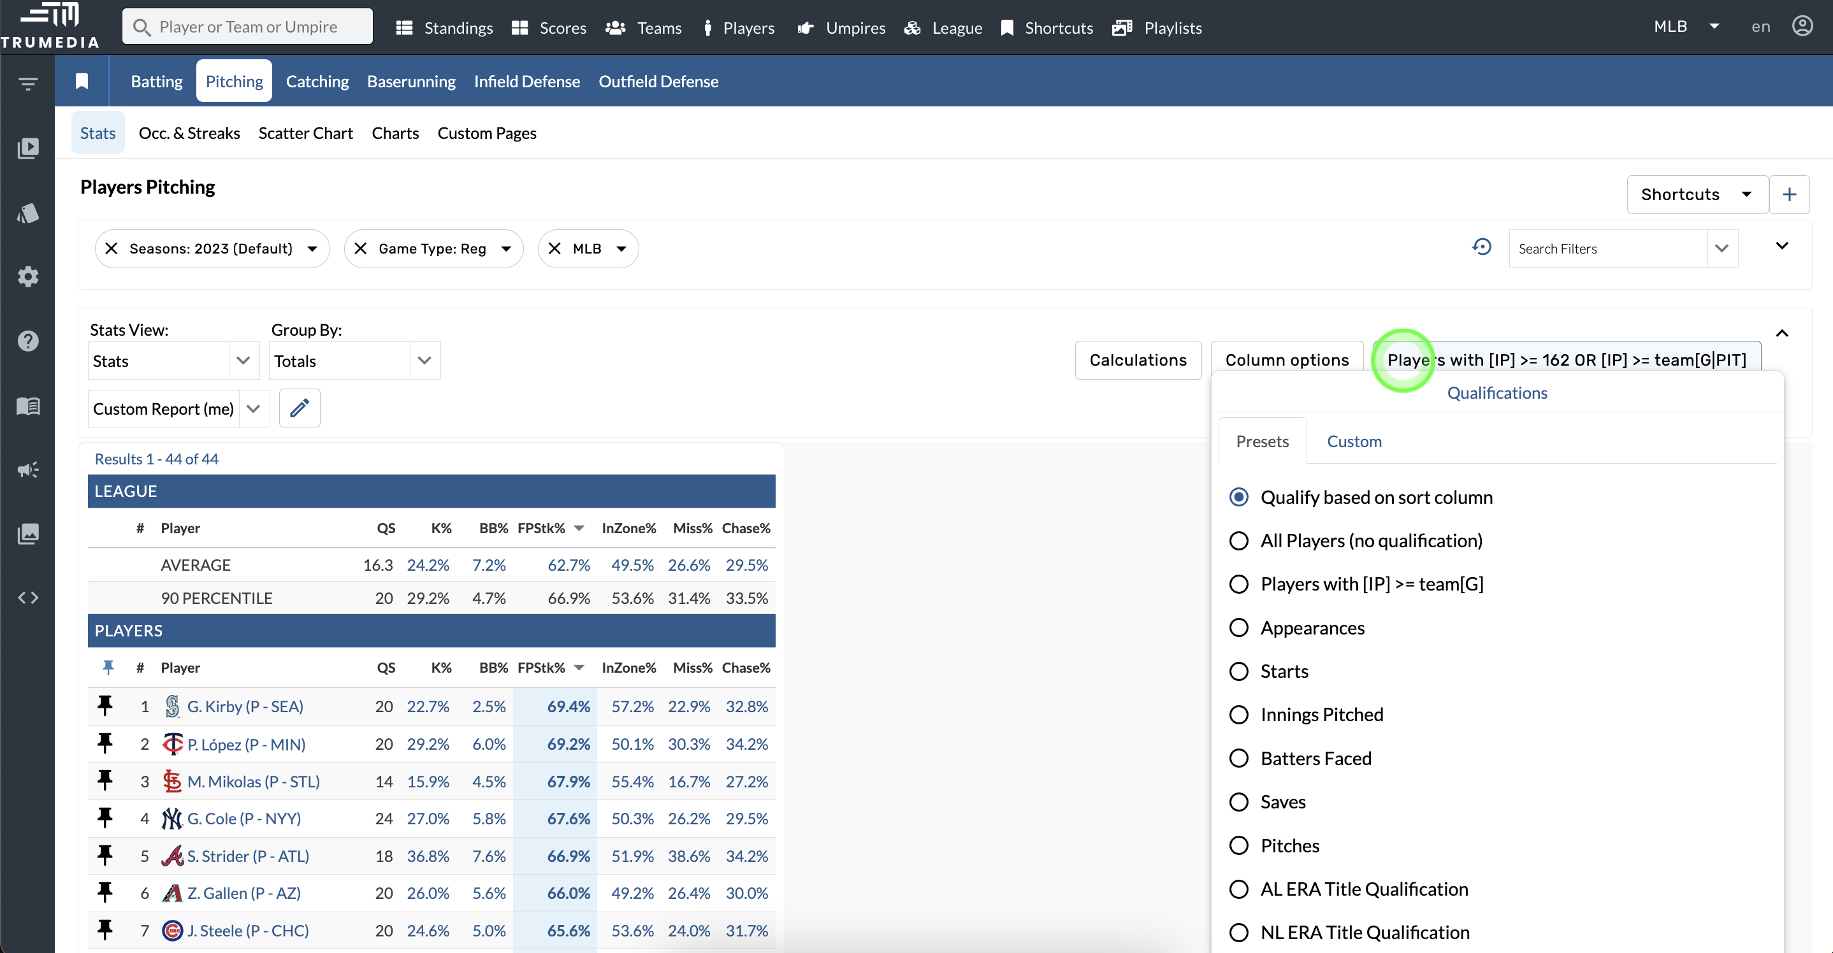
Task: Collapse the qualifications panel chevron
Action: 1782,333
